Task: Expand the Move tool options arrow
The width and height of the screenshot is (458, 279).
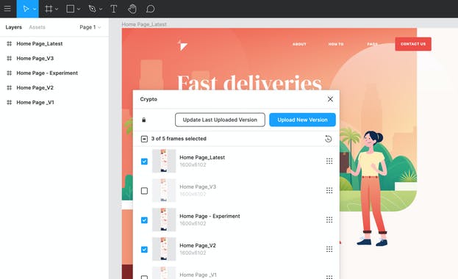Action: (35, 9)
